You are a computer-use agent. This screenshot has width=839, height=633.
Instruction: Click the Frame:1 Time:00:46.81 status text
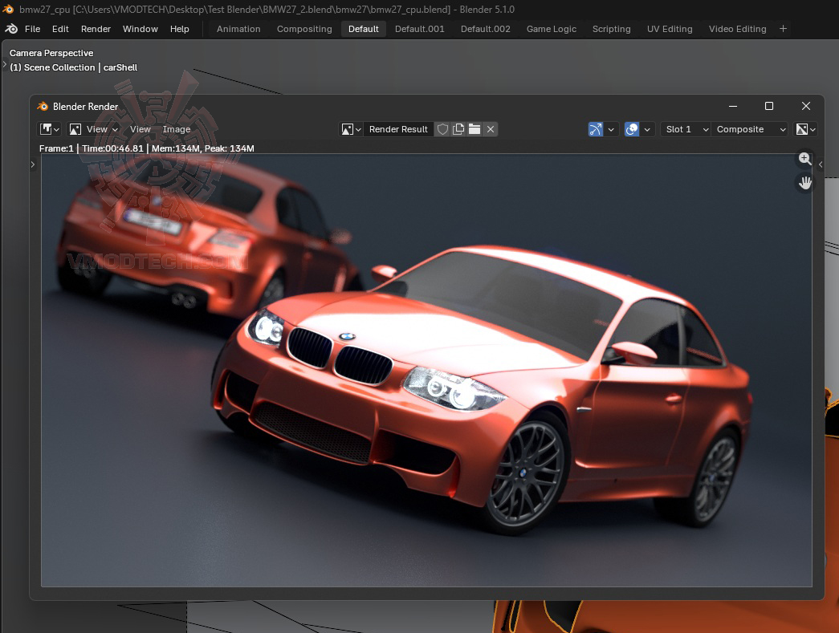147,148
